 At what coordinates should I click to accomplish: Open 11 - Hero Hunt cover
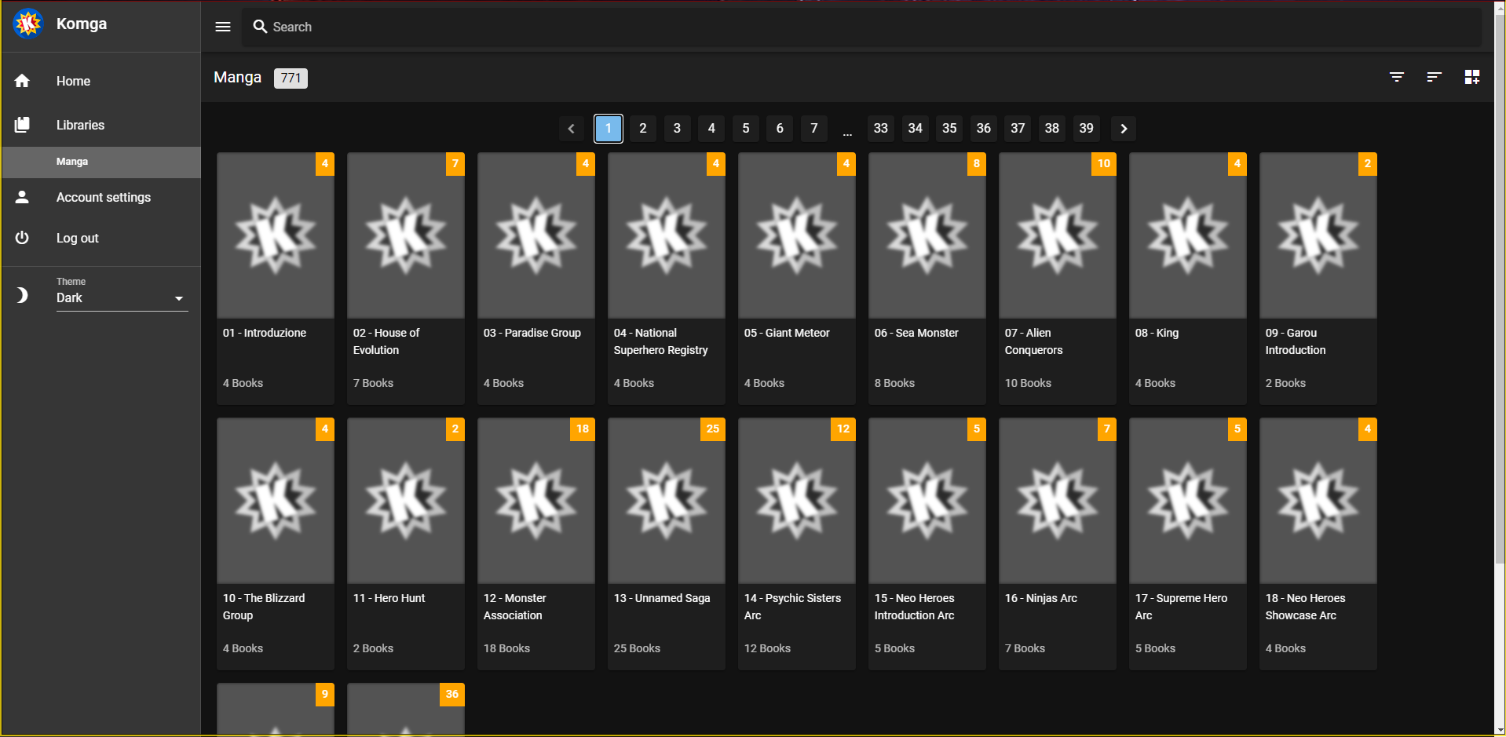[406, 501]
